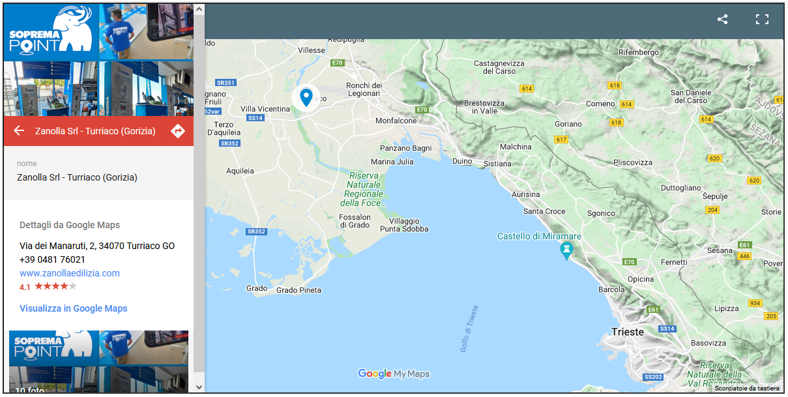Viewport: 788px width, 397px height.
Task: Click the 4.1 star rating
Action: (48, 287)
